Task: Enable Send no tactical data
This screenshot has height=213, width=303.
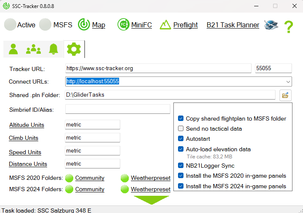Action: (x=181, y=128)
